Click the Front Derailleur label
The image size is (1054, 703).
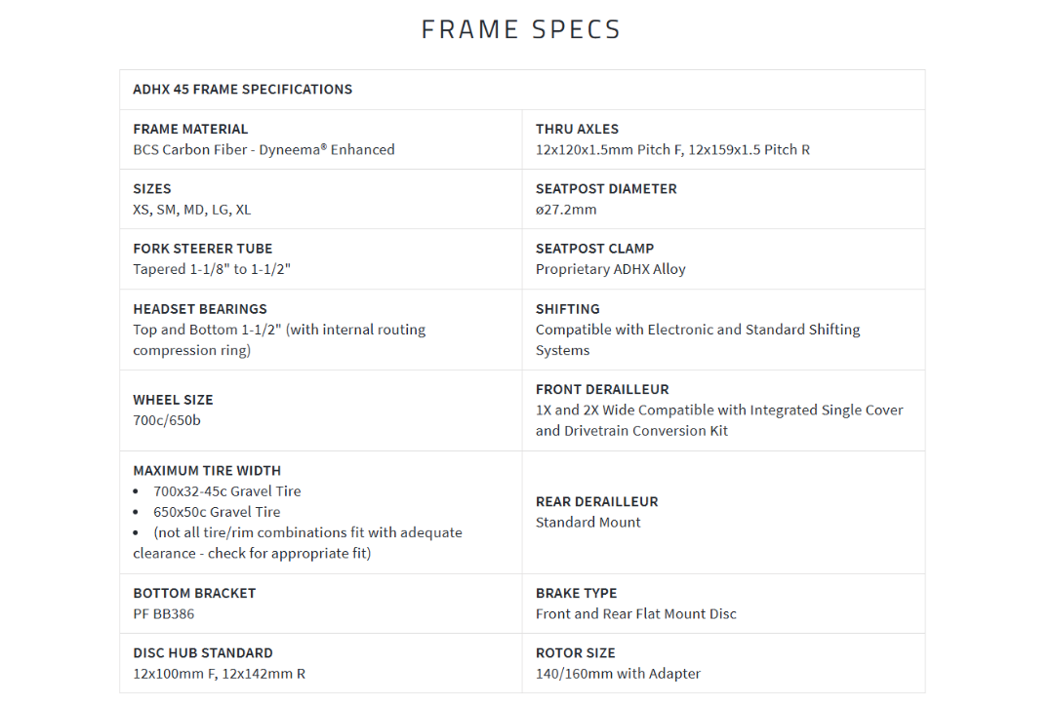point(602,389)
